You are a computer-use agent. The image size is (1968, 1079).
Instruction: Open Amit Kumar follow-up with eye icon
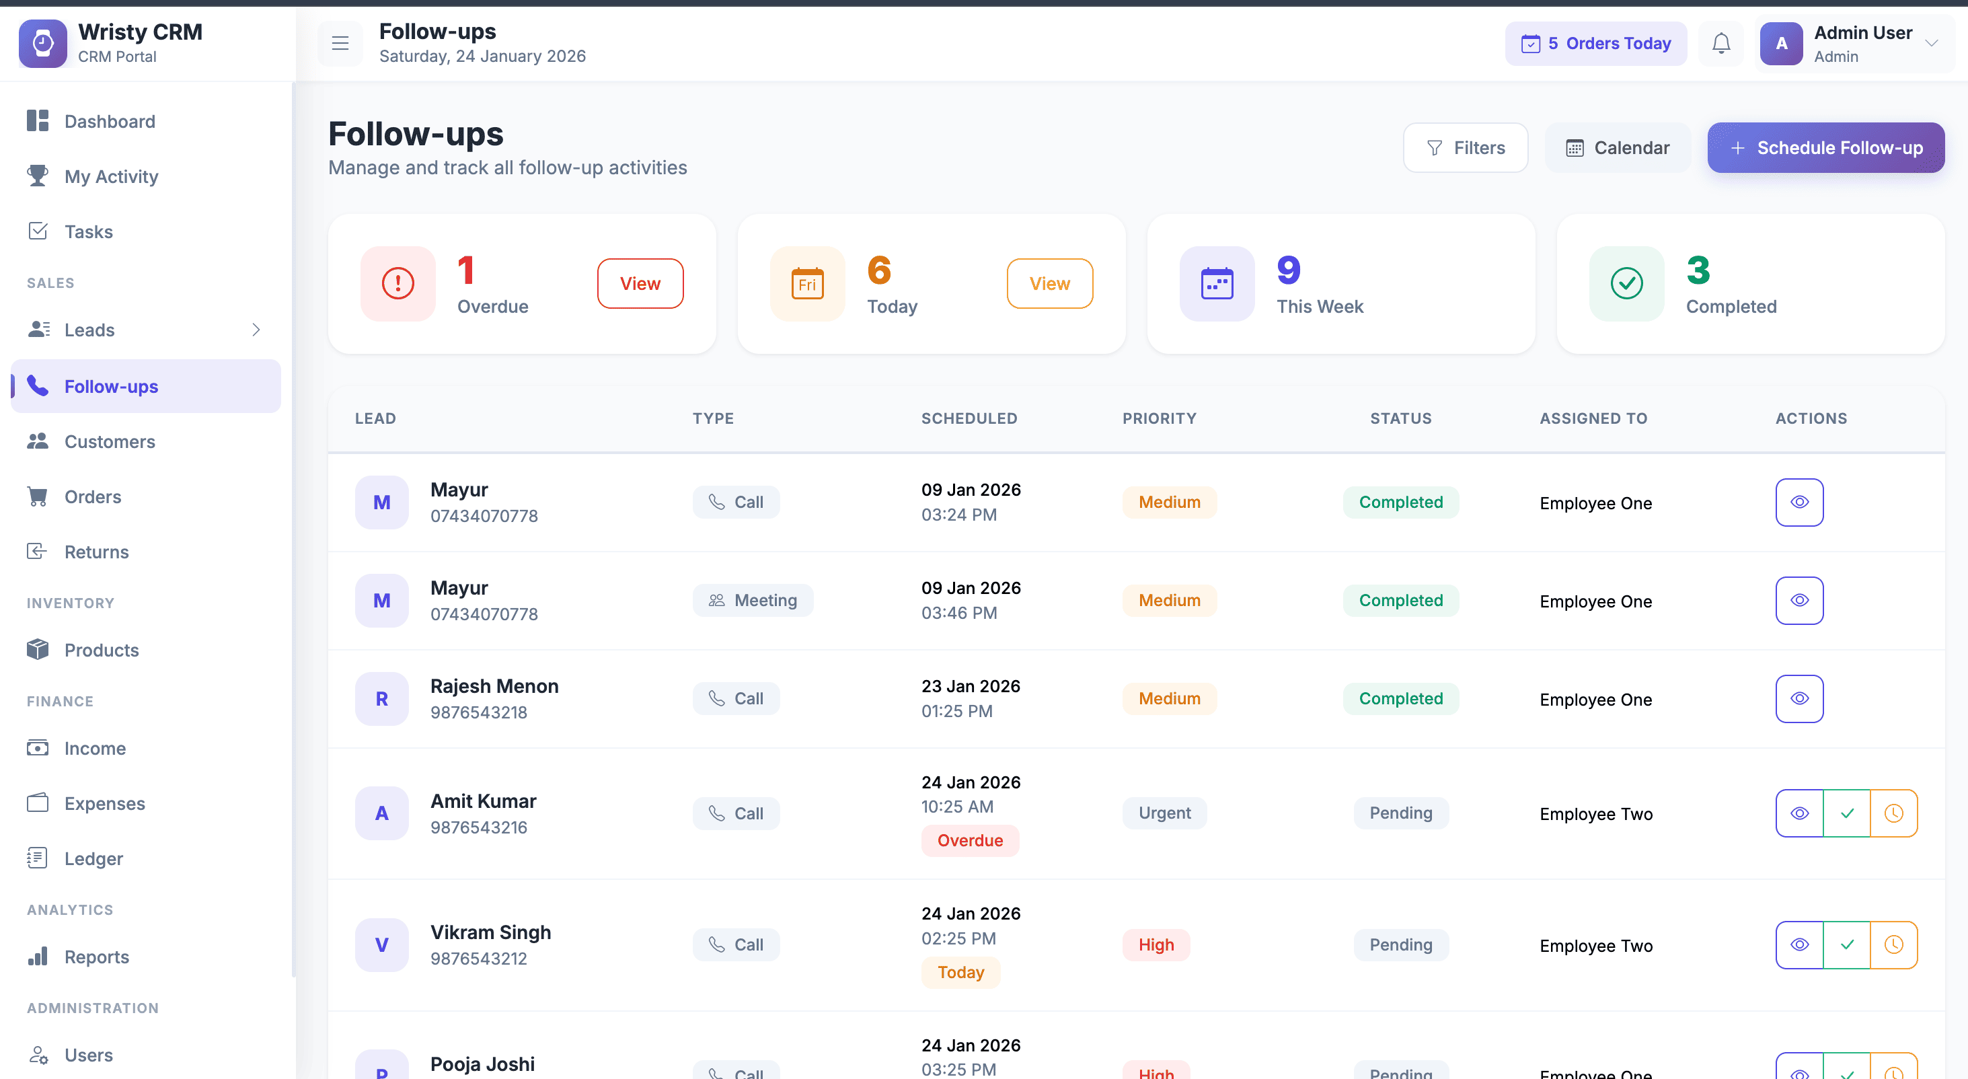tap(1799, 813)
